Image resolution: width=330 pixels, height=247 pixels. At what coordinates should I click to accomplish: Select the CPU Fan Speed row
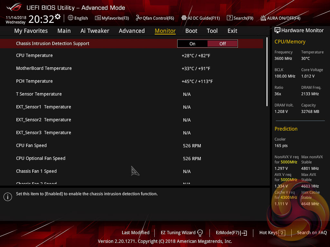[131, 145]
